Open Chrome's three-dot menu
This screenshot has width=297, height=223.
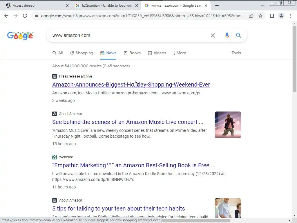(x=291, y=16)
